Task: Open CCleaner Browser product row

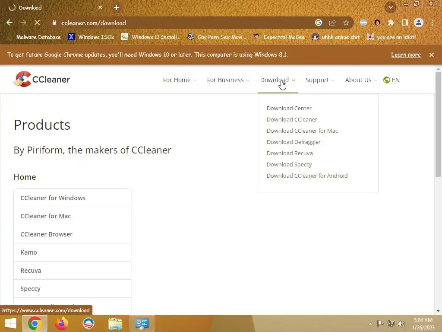Action: tap(73, 234)
